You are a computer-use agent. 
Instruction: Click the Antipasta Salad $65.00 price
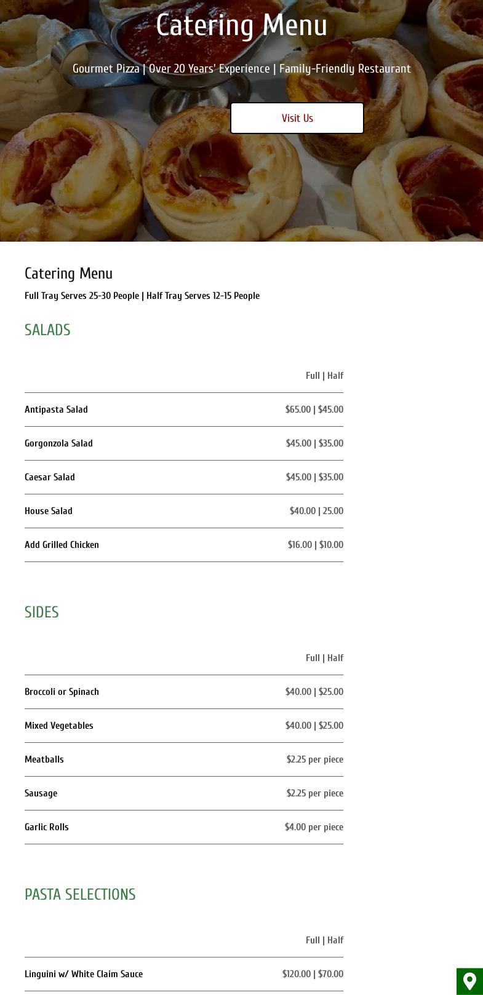298,410
